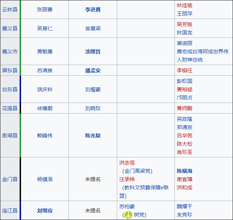Open the red 林佳瑜 link
The height and width of the screenshot is (220, 233).
pos(184,6)
